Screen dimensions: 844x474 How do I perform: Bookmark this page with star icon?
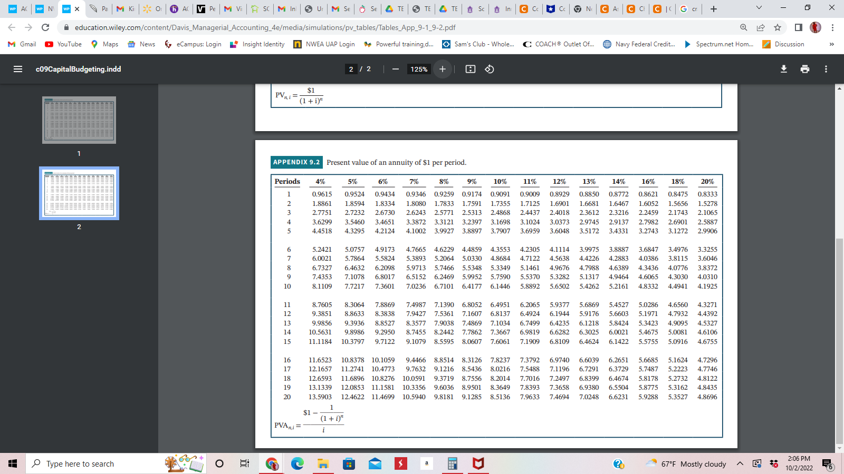pyautogui.click(x=778, y=27)
